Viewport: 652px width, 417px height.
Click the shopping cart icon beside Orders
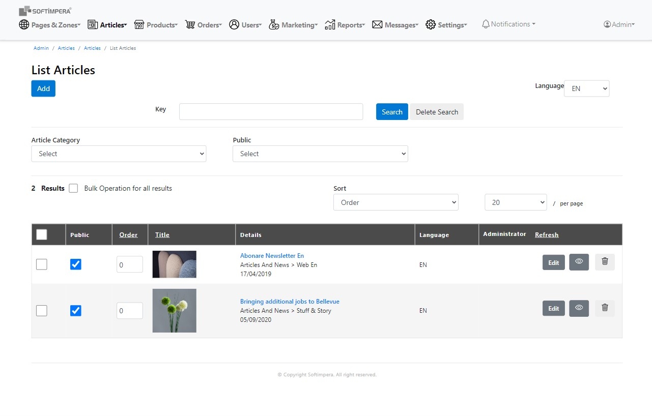pyautogui.click(x=190, y=24)
